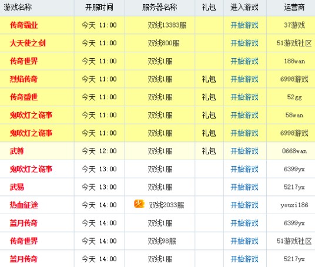Click the 礼包 column header
Viewport: 315px width, 267px height.
[x=209, y=7]
